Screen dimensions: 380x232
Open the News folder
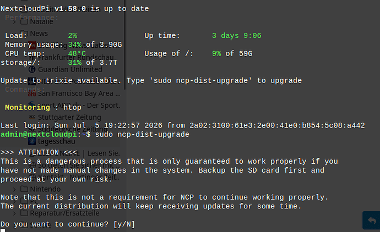pos(39,34)
